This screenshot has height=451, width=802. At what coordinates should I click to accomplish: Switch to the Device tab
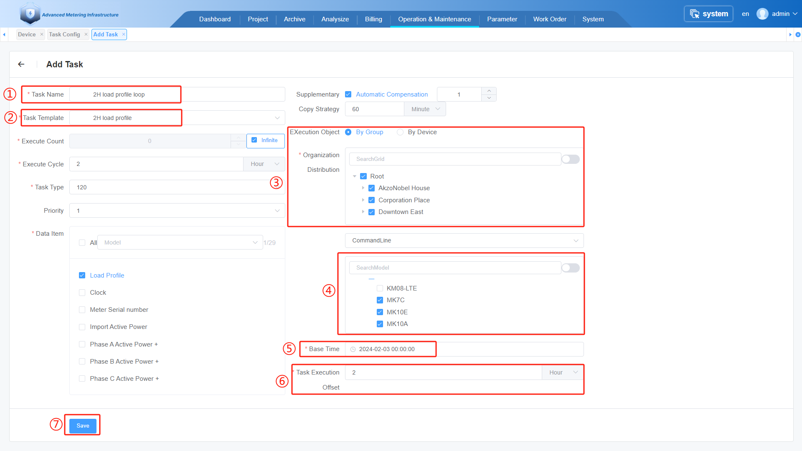pyautogui.click(x=27, y=34)
